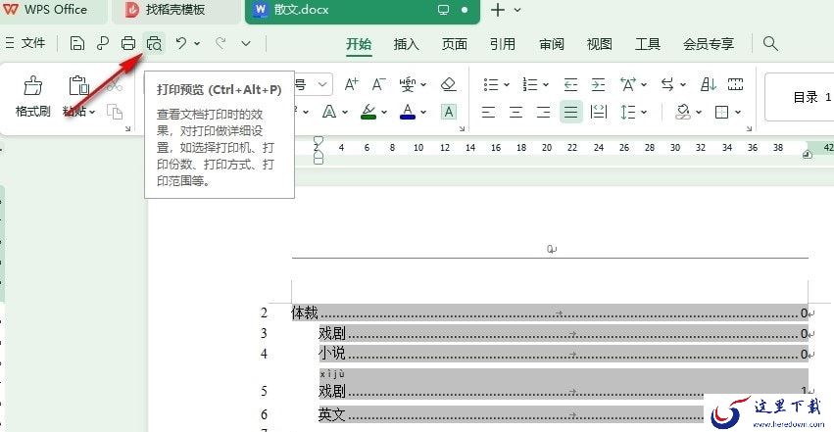The width and height of the screenshot is (834, 432).
Task: Open the 审阅 ribbon tab
Action: point(551,43)
